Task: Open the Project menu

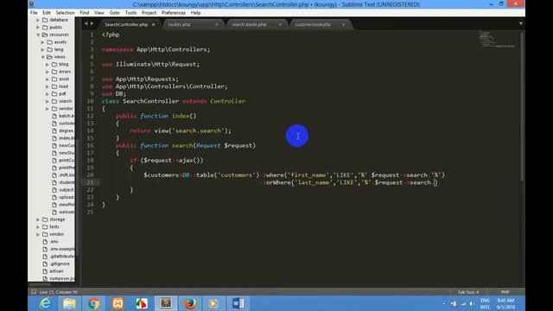Action: click(x=149, y=13)
